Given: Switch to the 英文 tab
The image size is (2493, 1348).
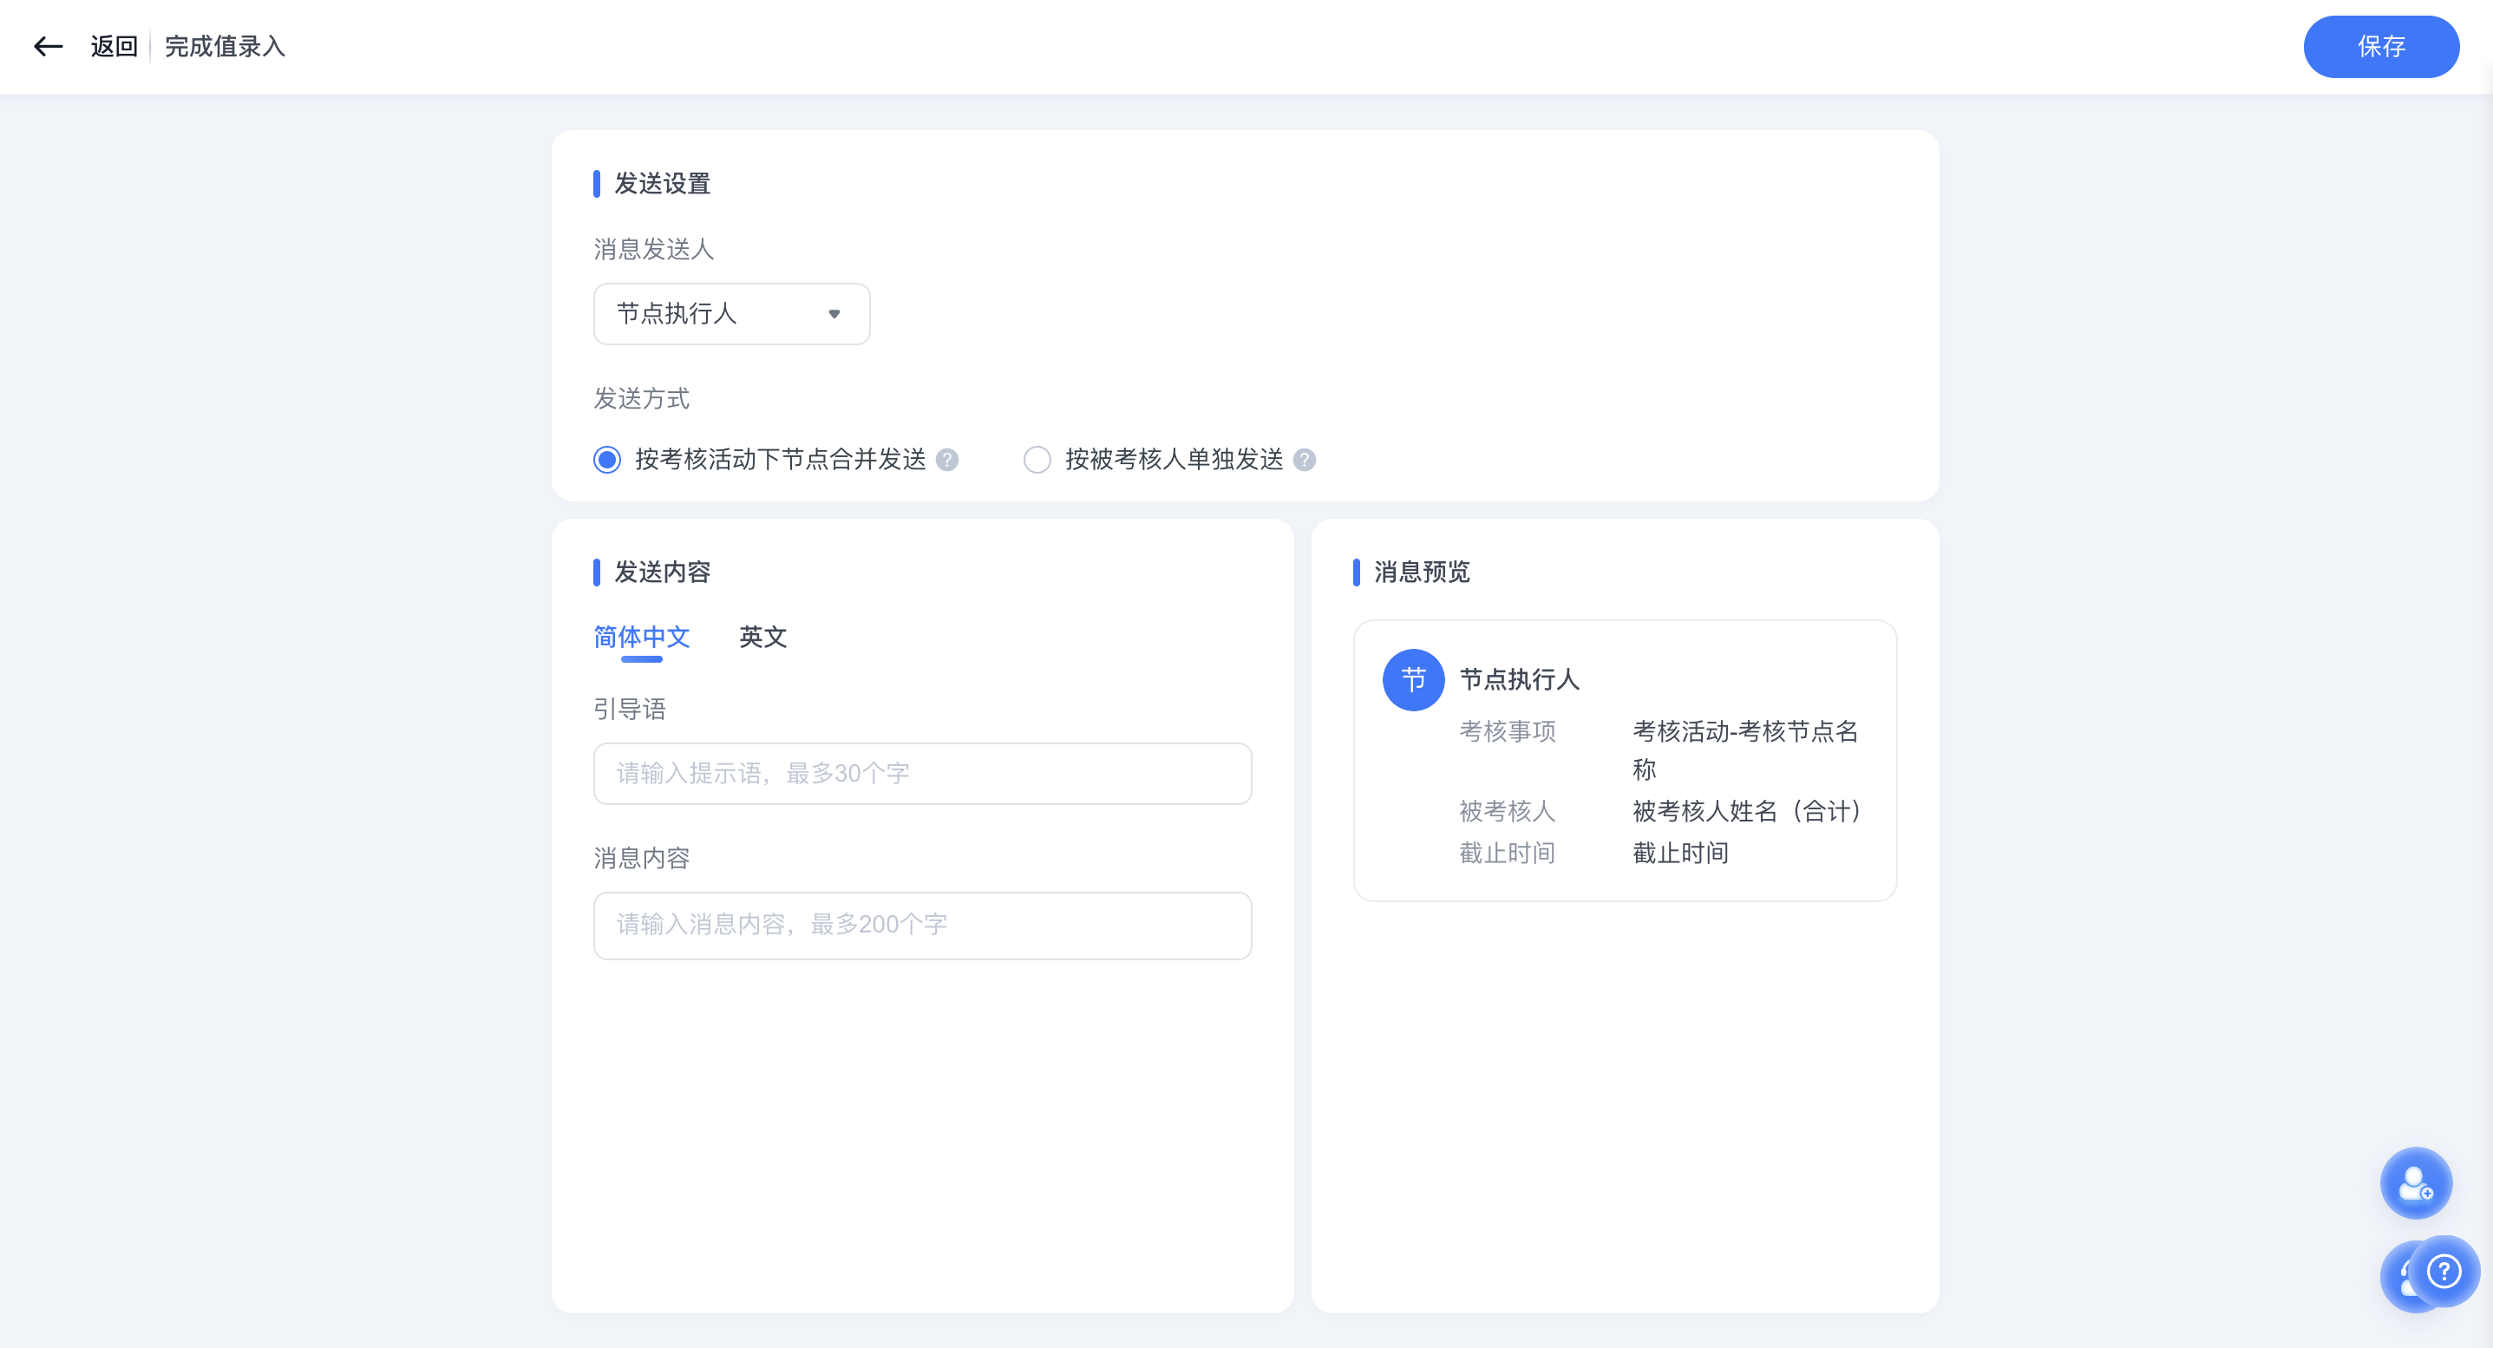Looking at the screenshot, I should click(x=762, y=638).
